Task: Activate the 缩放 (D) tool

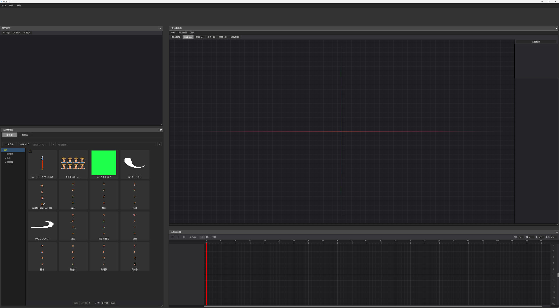Action: [223, 37]
